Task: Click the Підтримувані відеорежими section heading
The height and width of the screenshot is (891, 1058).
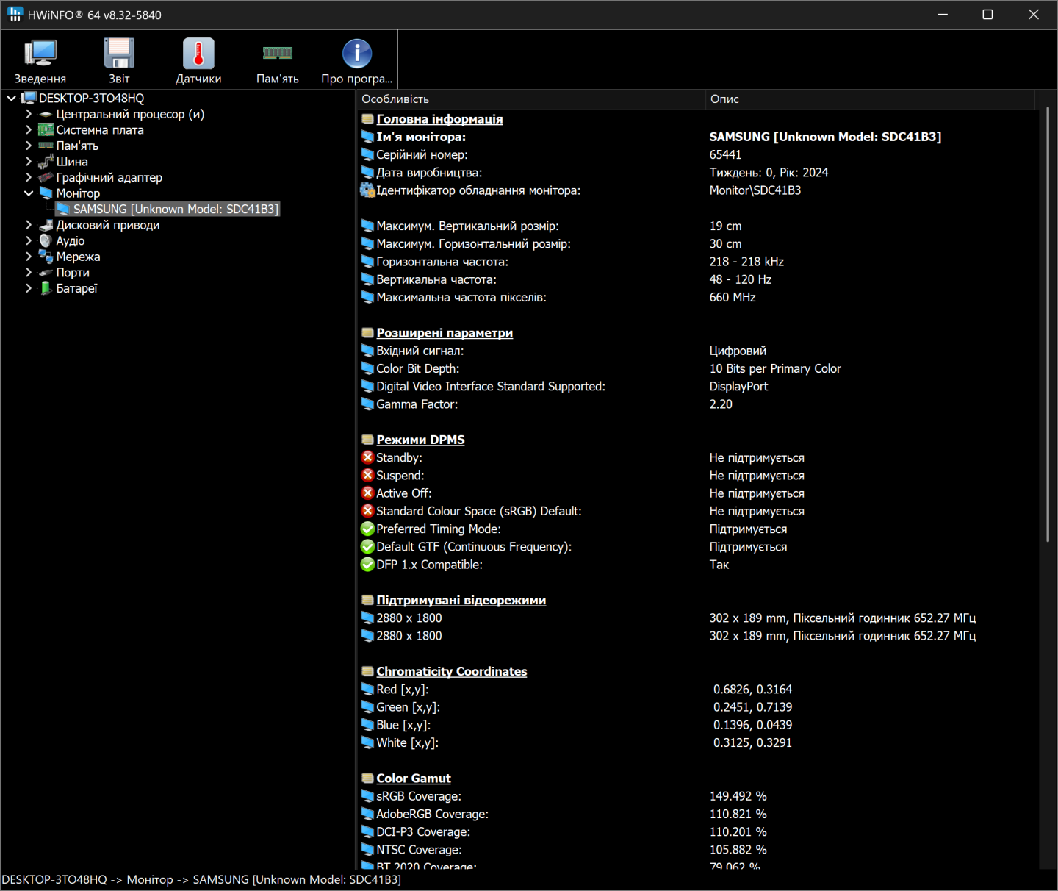Action: point(461,600)
